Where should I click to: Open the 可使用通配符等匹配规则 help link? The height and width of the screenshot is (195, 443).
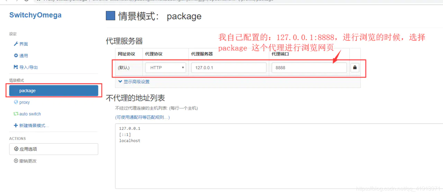pyautogui.click(x=143, y=117)
